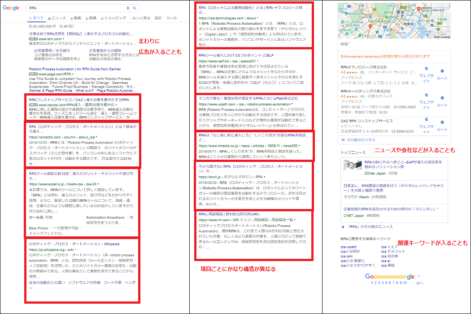471x314 pixels.
Task: Open the boxil 今さら聞けないRPA result
Action: pyautogui.click(x=250, y=169)
